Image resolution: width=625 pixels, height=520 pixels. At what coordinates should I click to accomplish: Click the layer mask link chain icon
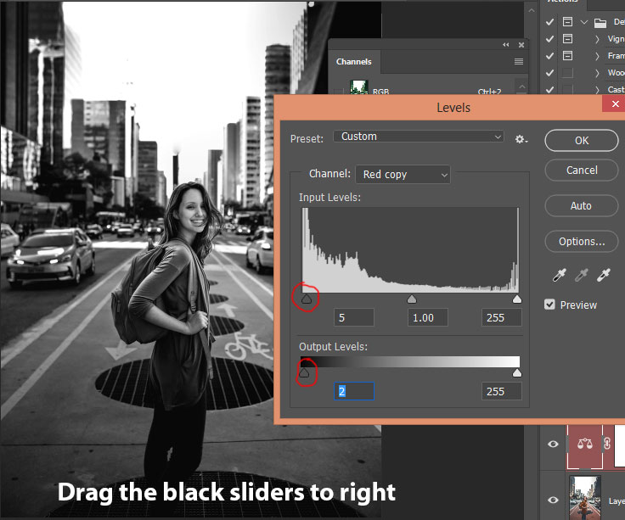(607, 444)
